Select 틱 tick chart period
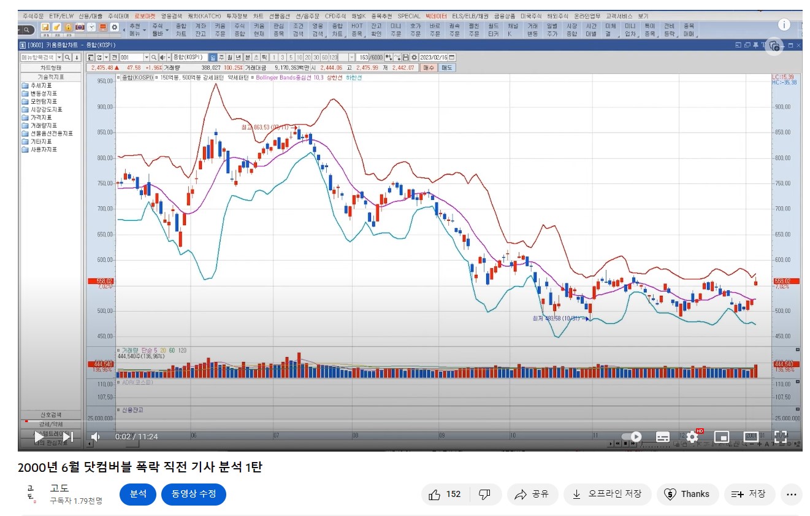 tap(264, 57)
